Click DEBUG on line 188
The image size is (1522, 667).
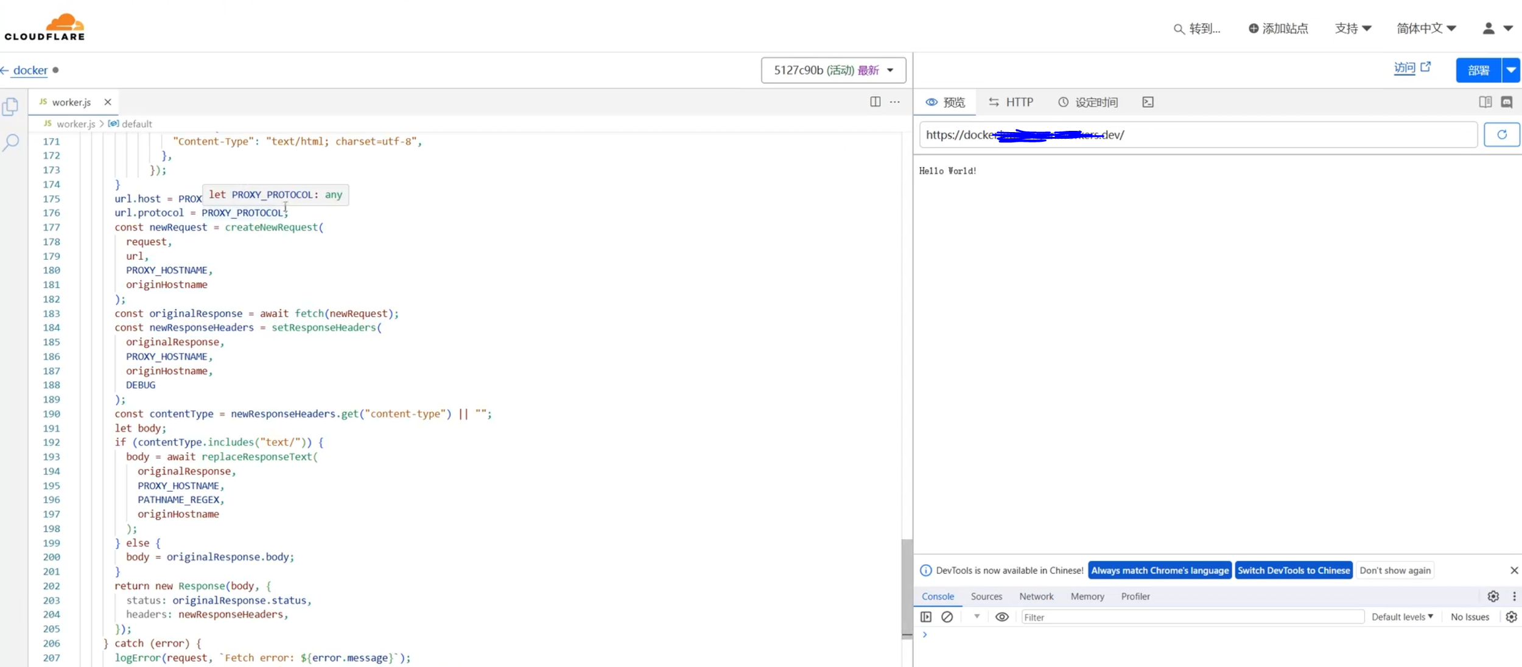click(x=141, y=385)
